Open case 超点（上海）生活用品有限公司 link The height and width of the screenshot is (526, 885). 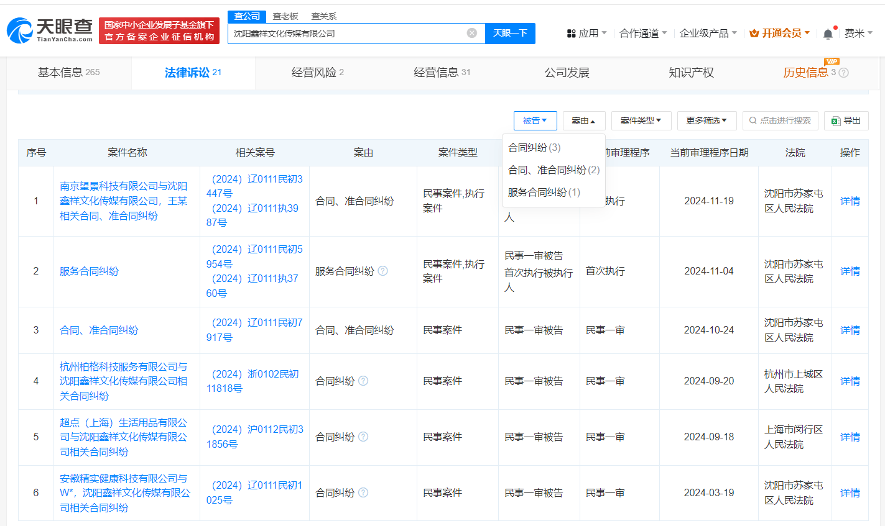pos(124,437)
